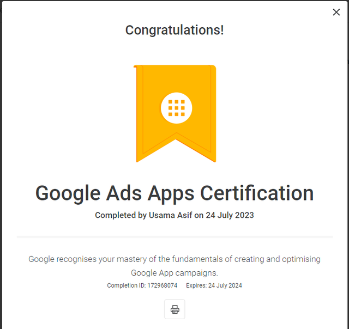
Task: Click the apps grid icon on the badge
Action: coord(176,108)
